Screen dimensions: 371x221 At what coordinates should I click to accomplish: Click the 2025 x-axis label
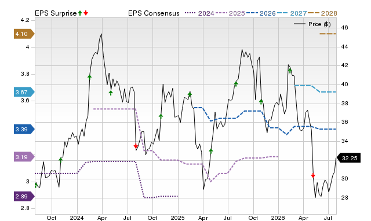(178, 218)
